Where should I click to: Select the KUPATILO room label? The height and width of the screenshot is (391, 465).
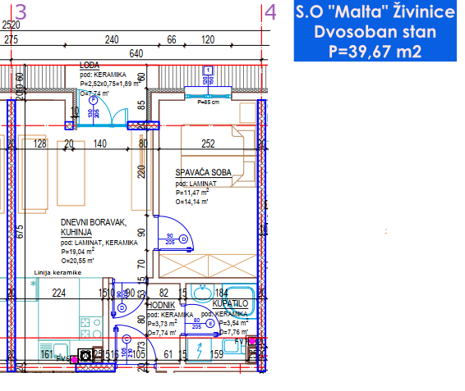[230, 303]
